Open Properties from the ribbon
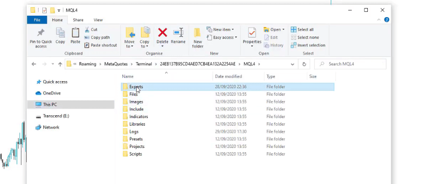The height and width of the screenshot is (184, 424). [x=252, y=37]
